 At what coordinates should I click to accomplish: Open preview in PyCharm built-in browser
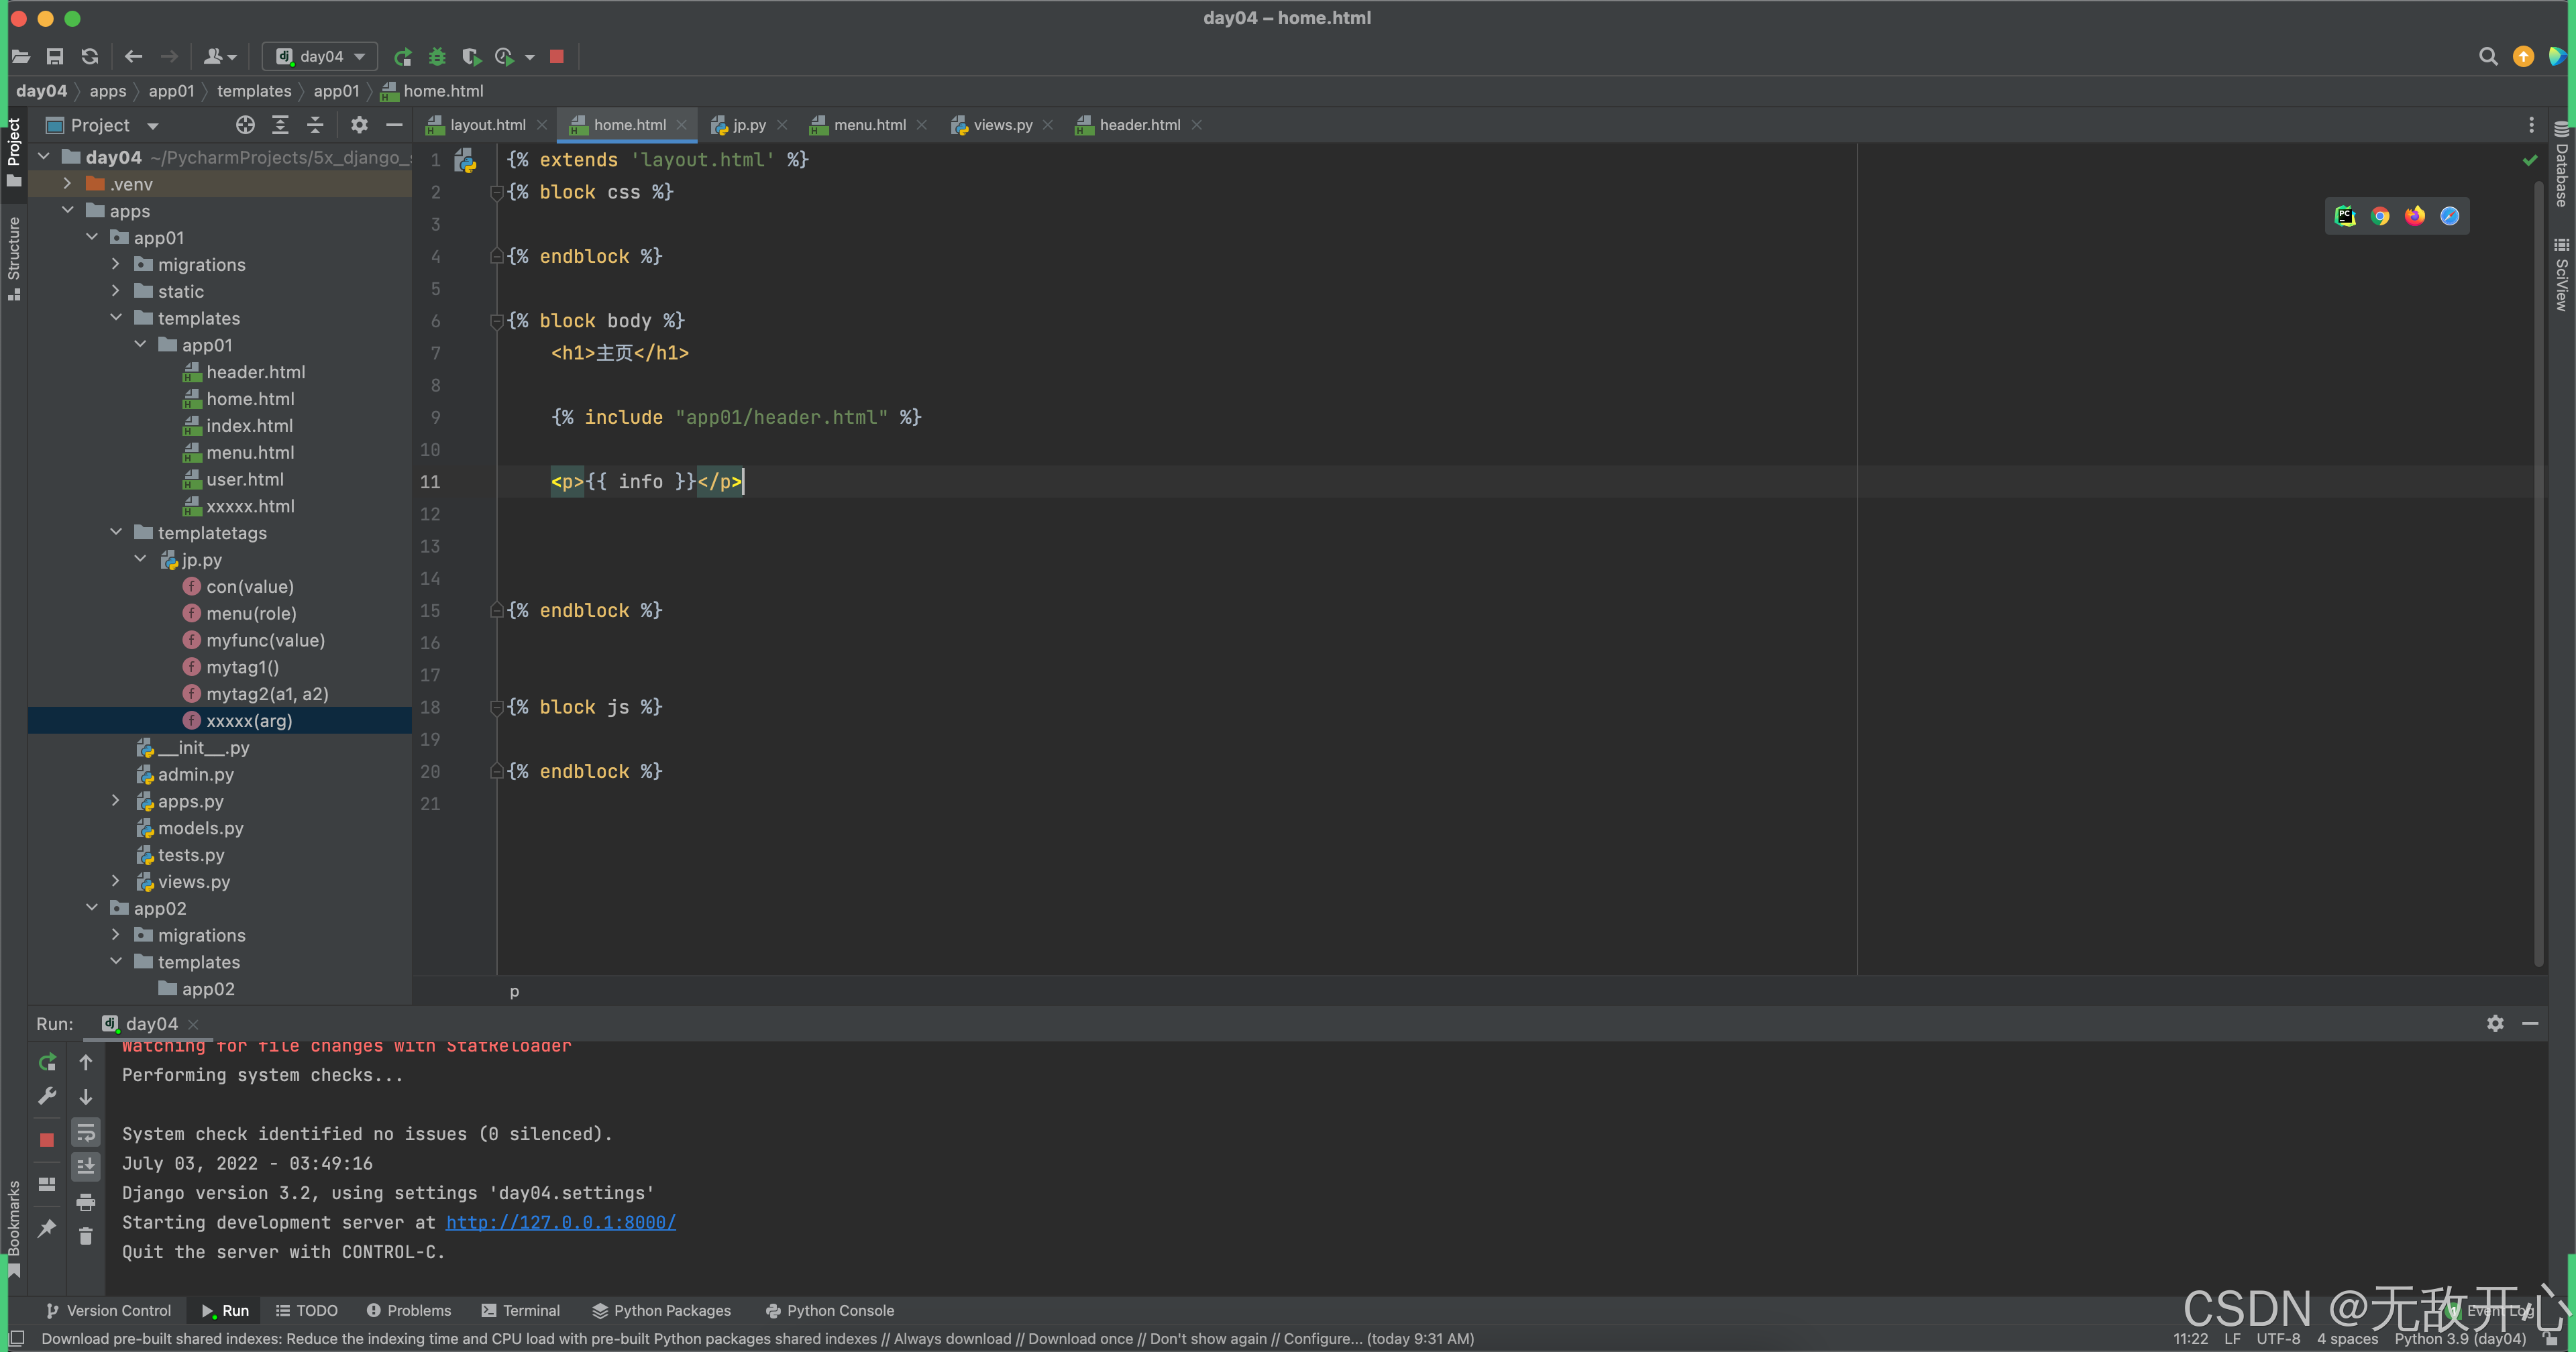2345,216
